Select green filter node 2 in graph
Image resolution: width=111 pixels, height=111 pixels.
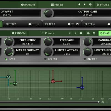click(x=15, y=84)
